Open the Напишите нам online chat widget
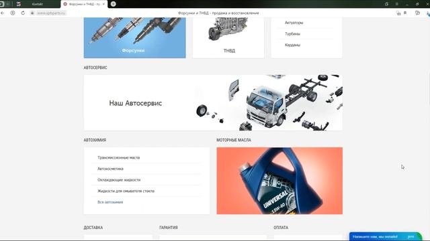Viewport: 430px width, 241px height. click(385, 236)
